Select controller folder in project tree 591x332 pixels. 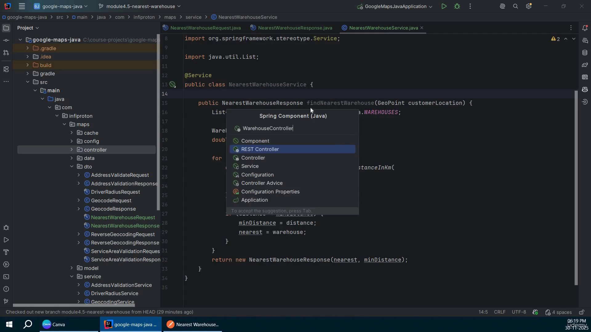86,150
